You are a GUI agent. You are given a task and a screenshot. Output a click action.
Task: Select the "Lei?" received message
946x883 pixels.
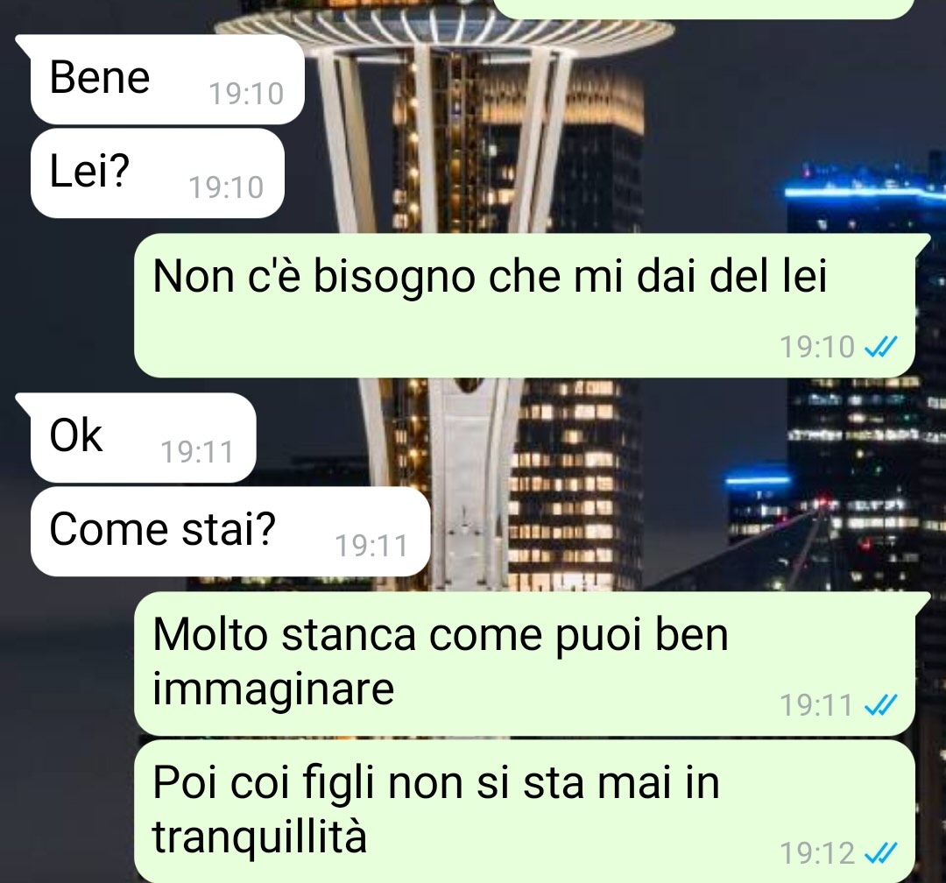coord(157,173)
